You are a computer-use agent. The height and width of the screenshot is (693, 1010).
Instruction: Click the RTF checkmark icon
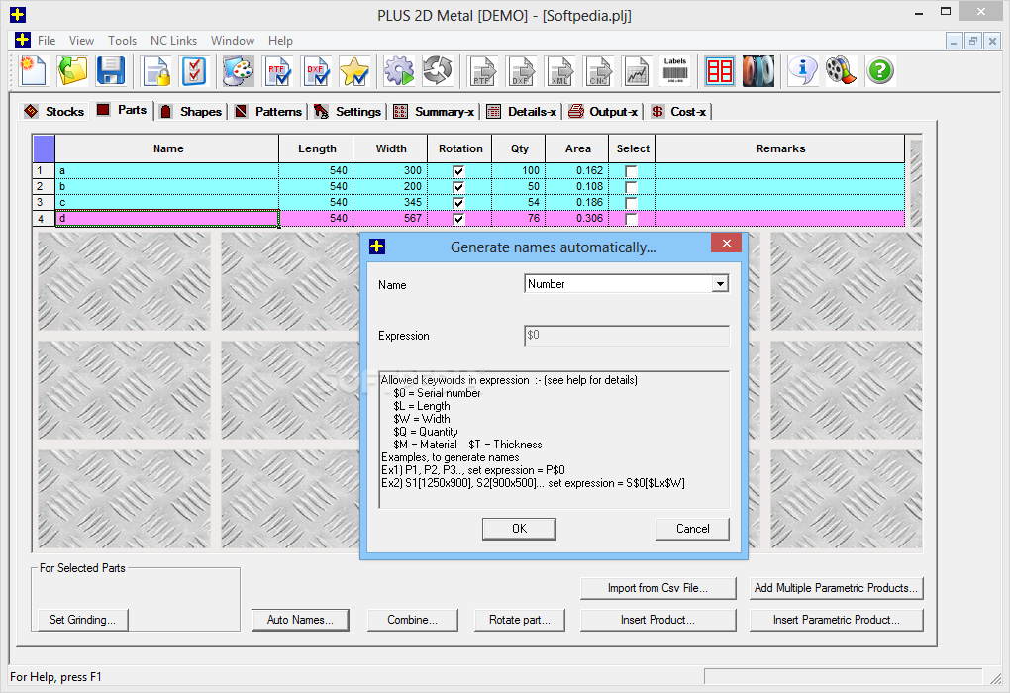[x=277, y=71]
